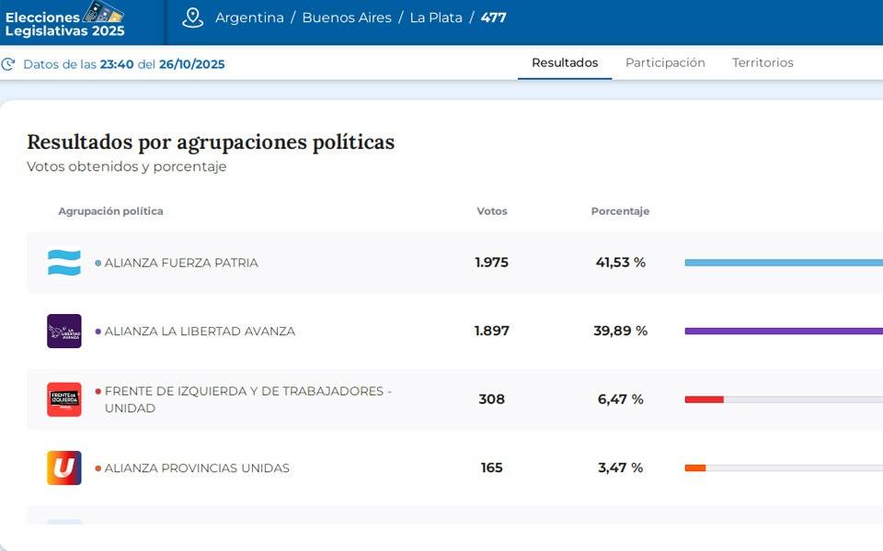The image size is (883, 551).
Task: Click the location pin icon in header
Action: pyautogui.click(x=192, y=17)
